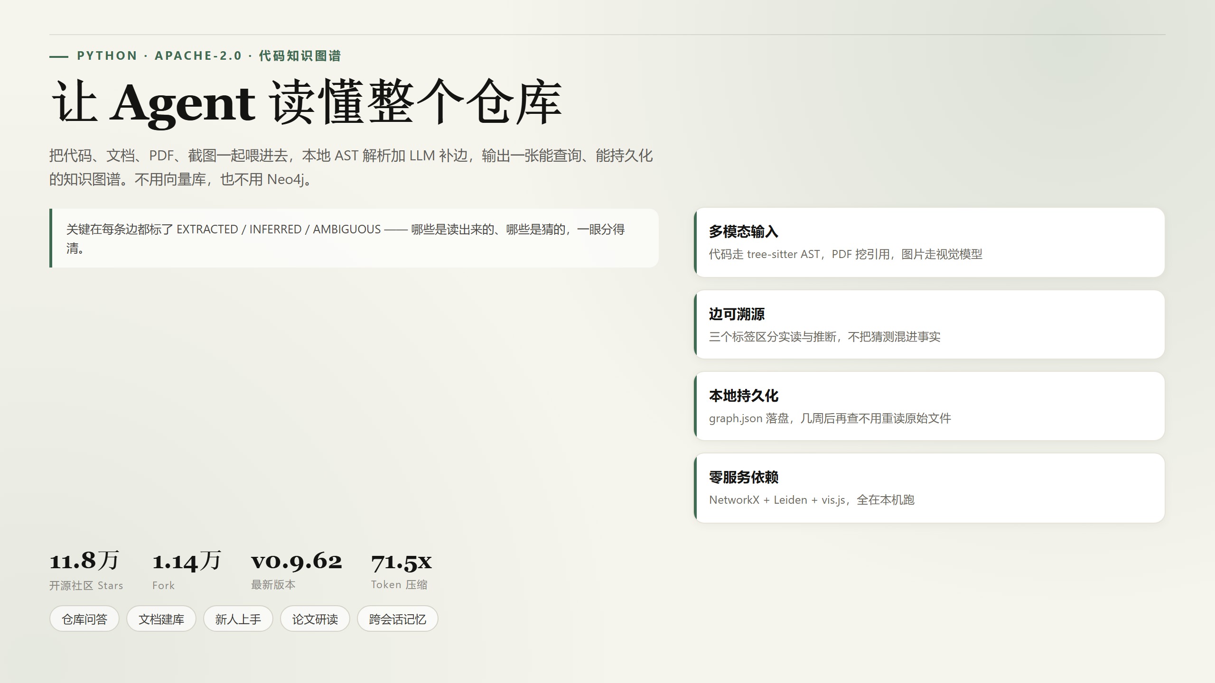This screenshot has width=1215, height=683.
Task: Open the 边可溯源 feature card
Action: pos(929,324)
